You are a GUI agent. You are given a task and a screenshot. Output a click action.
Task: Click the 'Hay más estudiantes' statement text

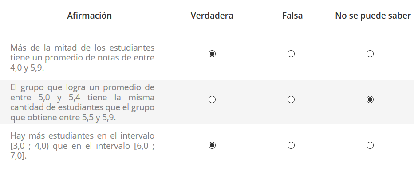tap(83, 146)
